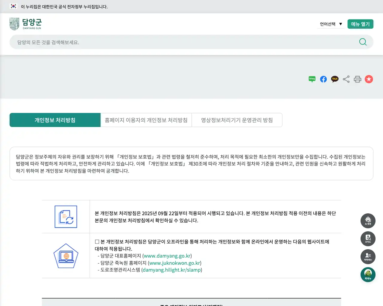Share the page on Facebook

coord(323,79)
